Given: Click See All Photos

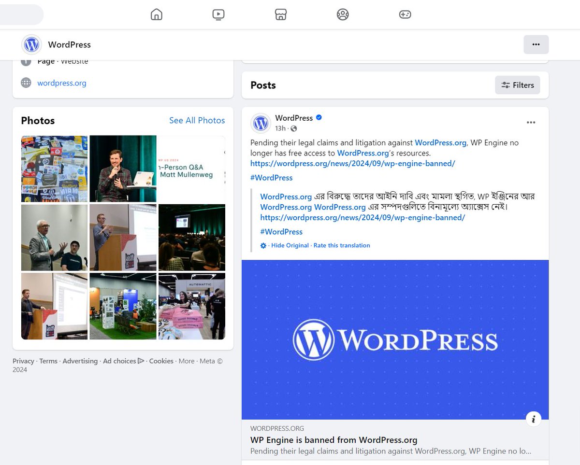Looking at the screenshot, I should [197, 120].
